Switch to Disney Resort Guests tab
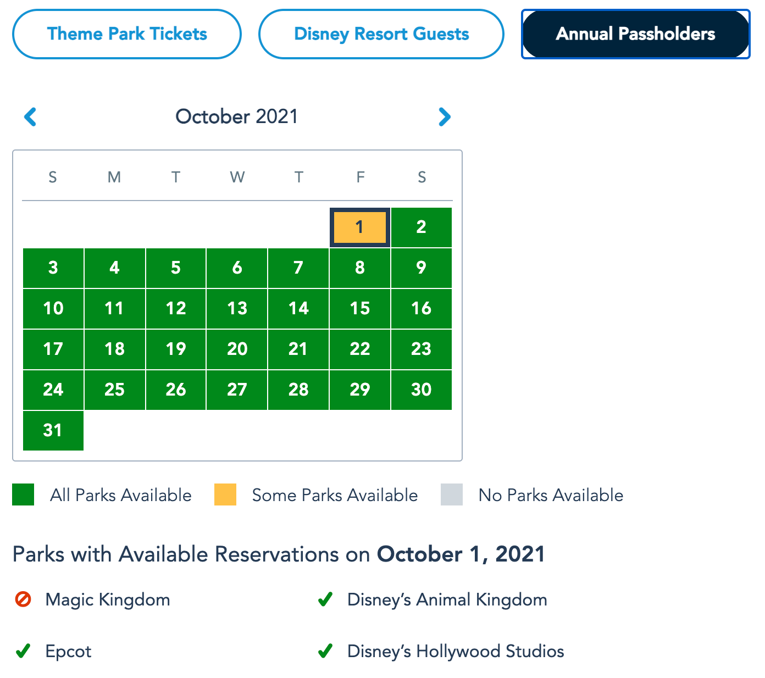Image resolution: width=765 pixels, height=678 pixels. pyautogui.click(x=381, y=34)
